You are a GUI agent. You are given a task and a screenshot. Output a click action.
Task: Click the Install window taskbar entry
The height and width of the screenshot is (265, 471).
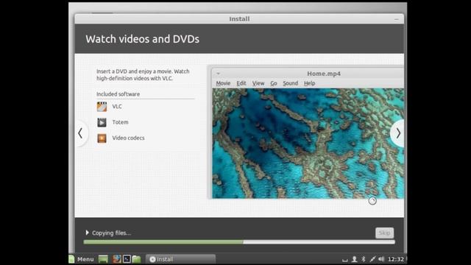180,259
